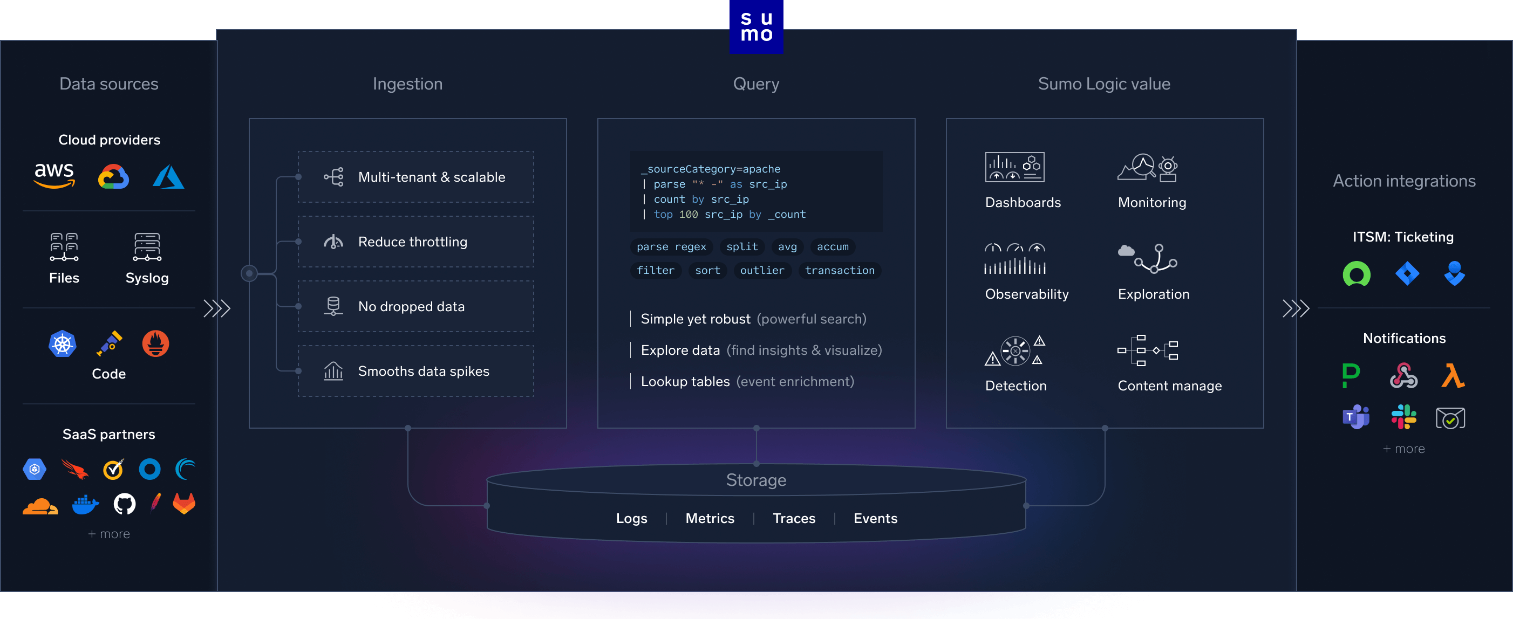Click the AWS logo under Cloud providers

(54, 175)
